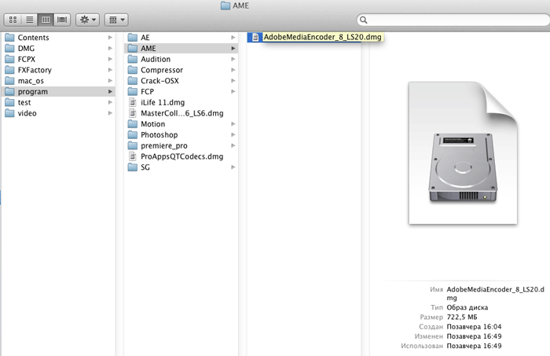Expand the SG folder arrow
This screenshot has height=356, width=550.
tap(233, 167)
